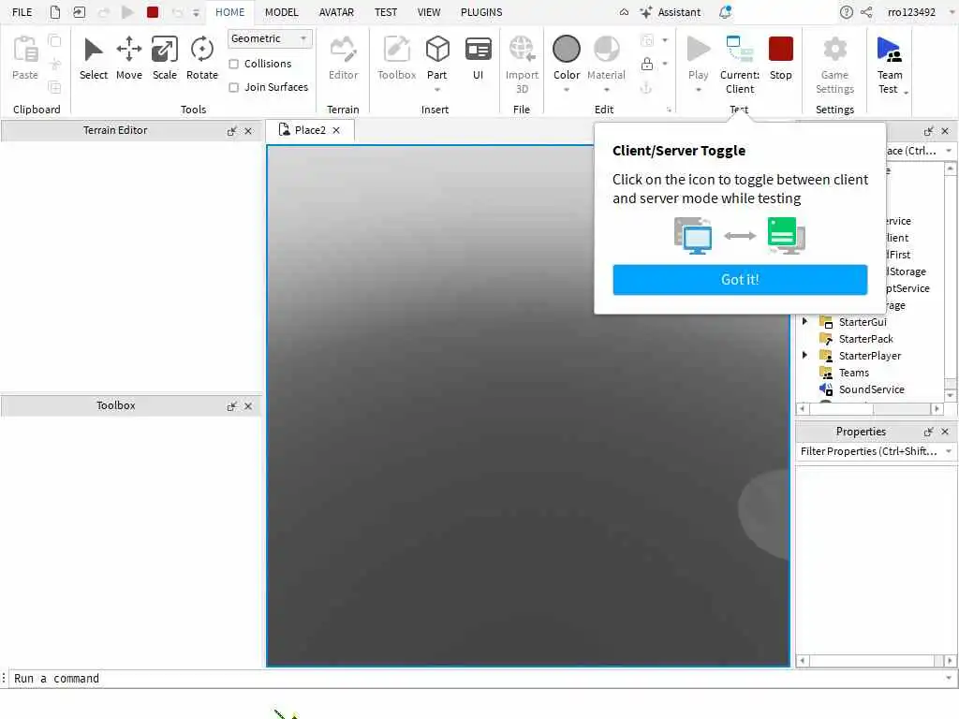Open the Toolbox from ribbon
Image resolution: width=959 pixels, height=719 pixels.
click(x=396, y=59)
